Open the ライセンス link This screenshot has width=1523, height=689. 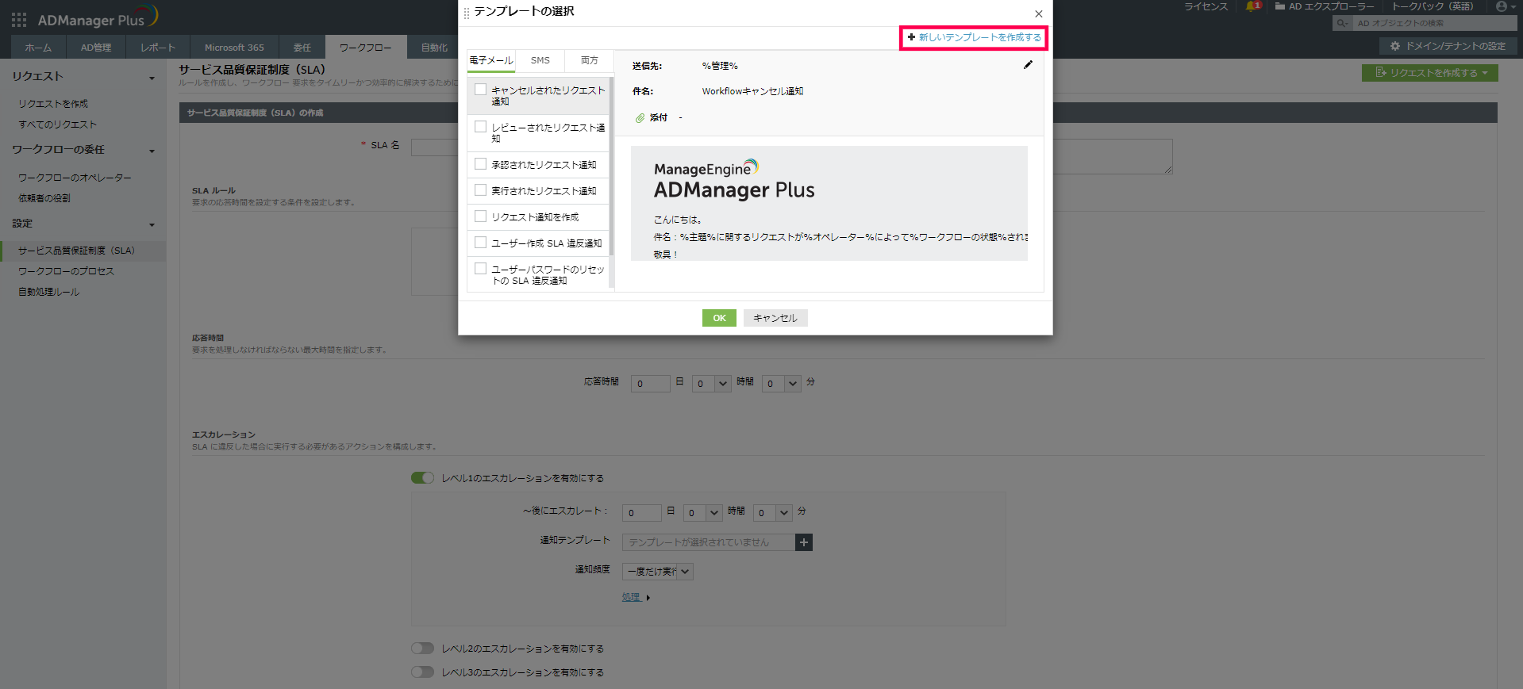pos(1206,6)
